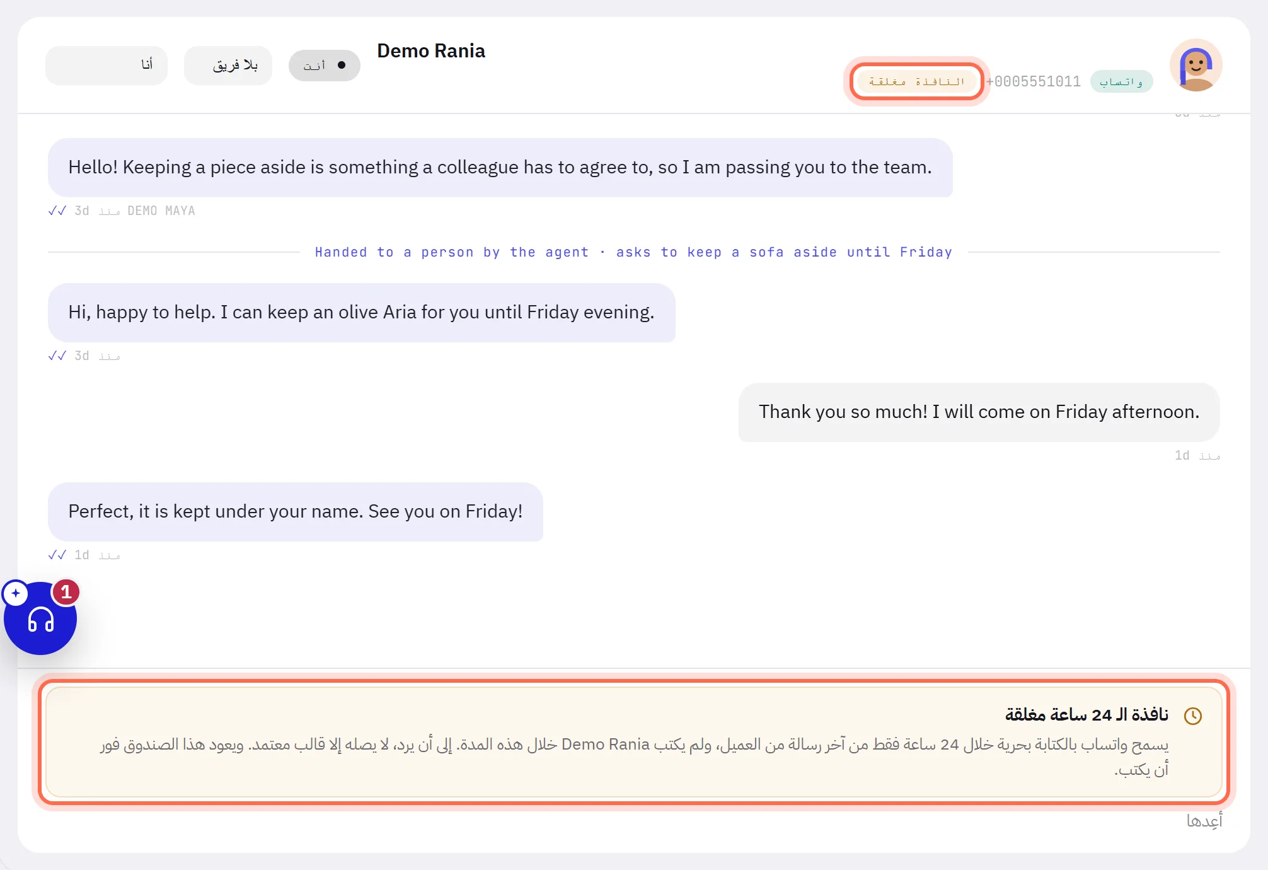
Task: Click the customer's 'Thank you so much' message
Action: click(x=979, y=412)
